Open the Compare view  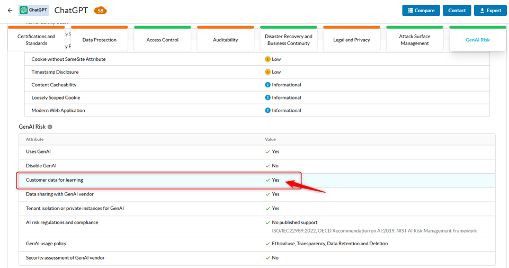[421, 11]
